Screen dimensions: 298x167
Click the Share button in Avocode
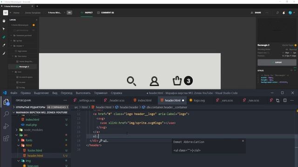tap(256, 13)
